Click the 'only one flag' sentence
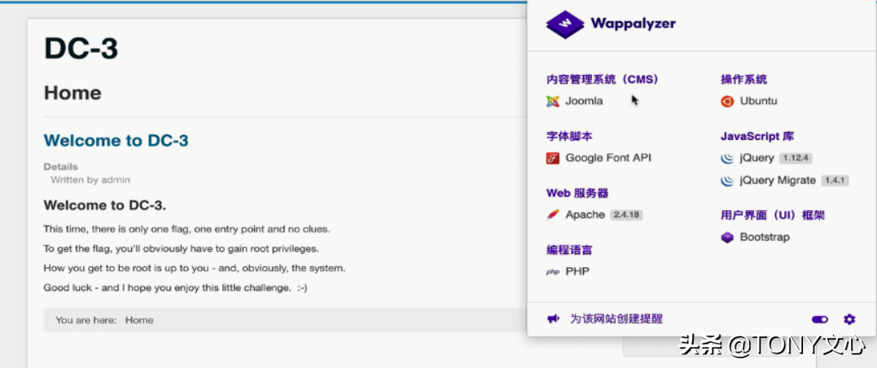The image size is (877, 368). [x=186, y=229]
